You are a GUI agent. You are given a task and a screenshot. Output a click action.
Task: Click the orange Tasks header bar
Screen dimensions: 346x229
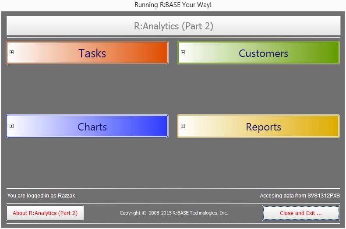tap(92, 53)
